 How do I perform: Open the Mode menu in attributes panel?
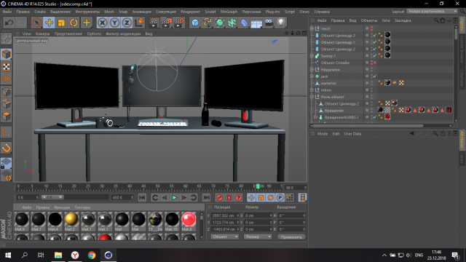(323, 134)
